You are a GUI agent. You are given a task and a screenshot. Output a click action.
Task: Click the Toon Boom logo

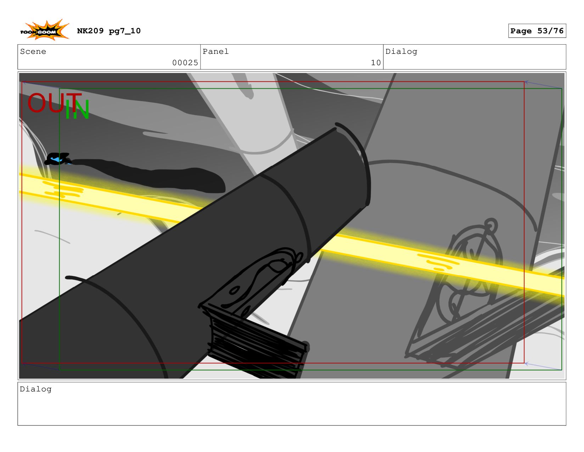point(44,30)
